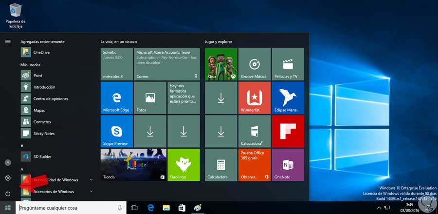Screen dimensions: 438x214
Task: Open Groove Música tile
Action: tap(255, 64)
